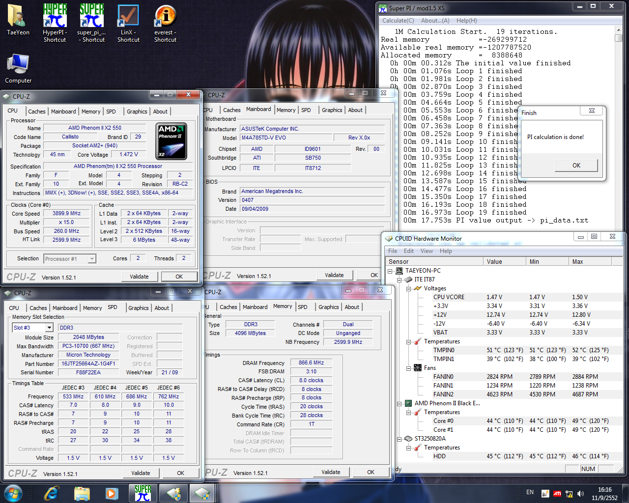Viewport: 629px width, 503px height.
Task: Click the Voltages icon in the sensor tree
Action: coord(418,288)
